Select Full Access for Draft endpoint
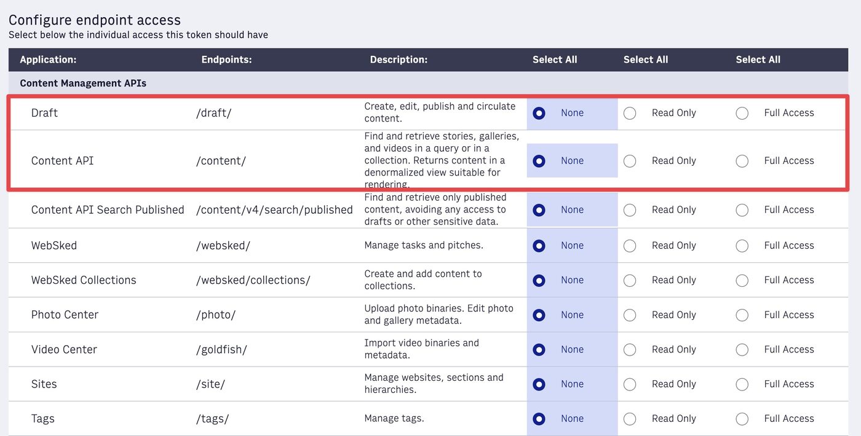861x436 pixels. tap(742, 113)
